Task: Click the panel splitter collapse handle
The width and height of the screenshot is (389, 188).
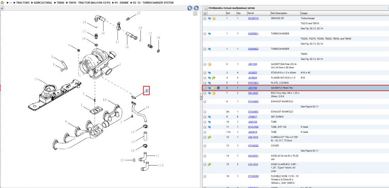Action: click(x=201, y=97)
